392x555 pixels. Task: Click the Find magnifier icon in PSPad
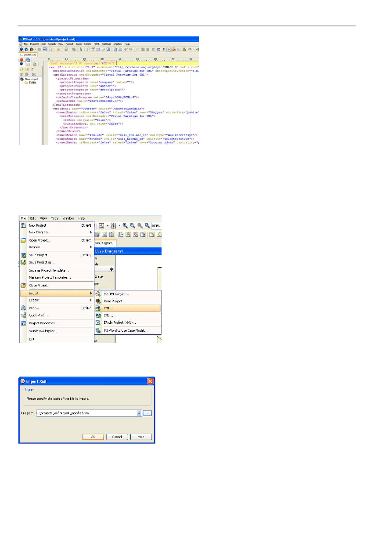pyautogui.click(x=88, y=50)
